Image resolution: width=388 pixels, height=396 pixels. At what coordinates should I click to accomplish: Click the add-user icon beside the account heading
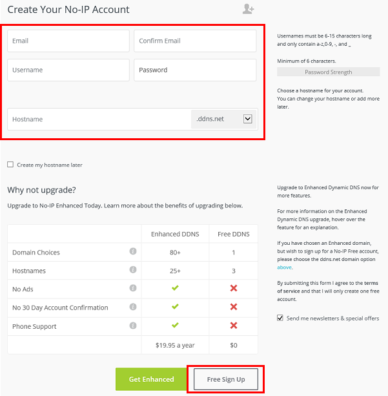(248, 9)
